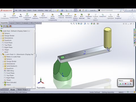Viewport: 136px width, 102px height.
Task: Select crank-final root assembly node
Action: pyautogui.click(x=16, y=31)
